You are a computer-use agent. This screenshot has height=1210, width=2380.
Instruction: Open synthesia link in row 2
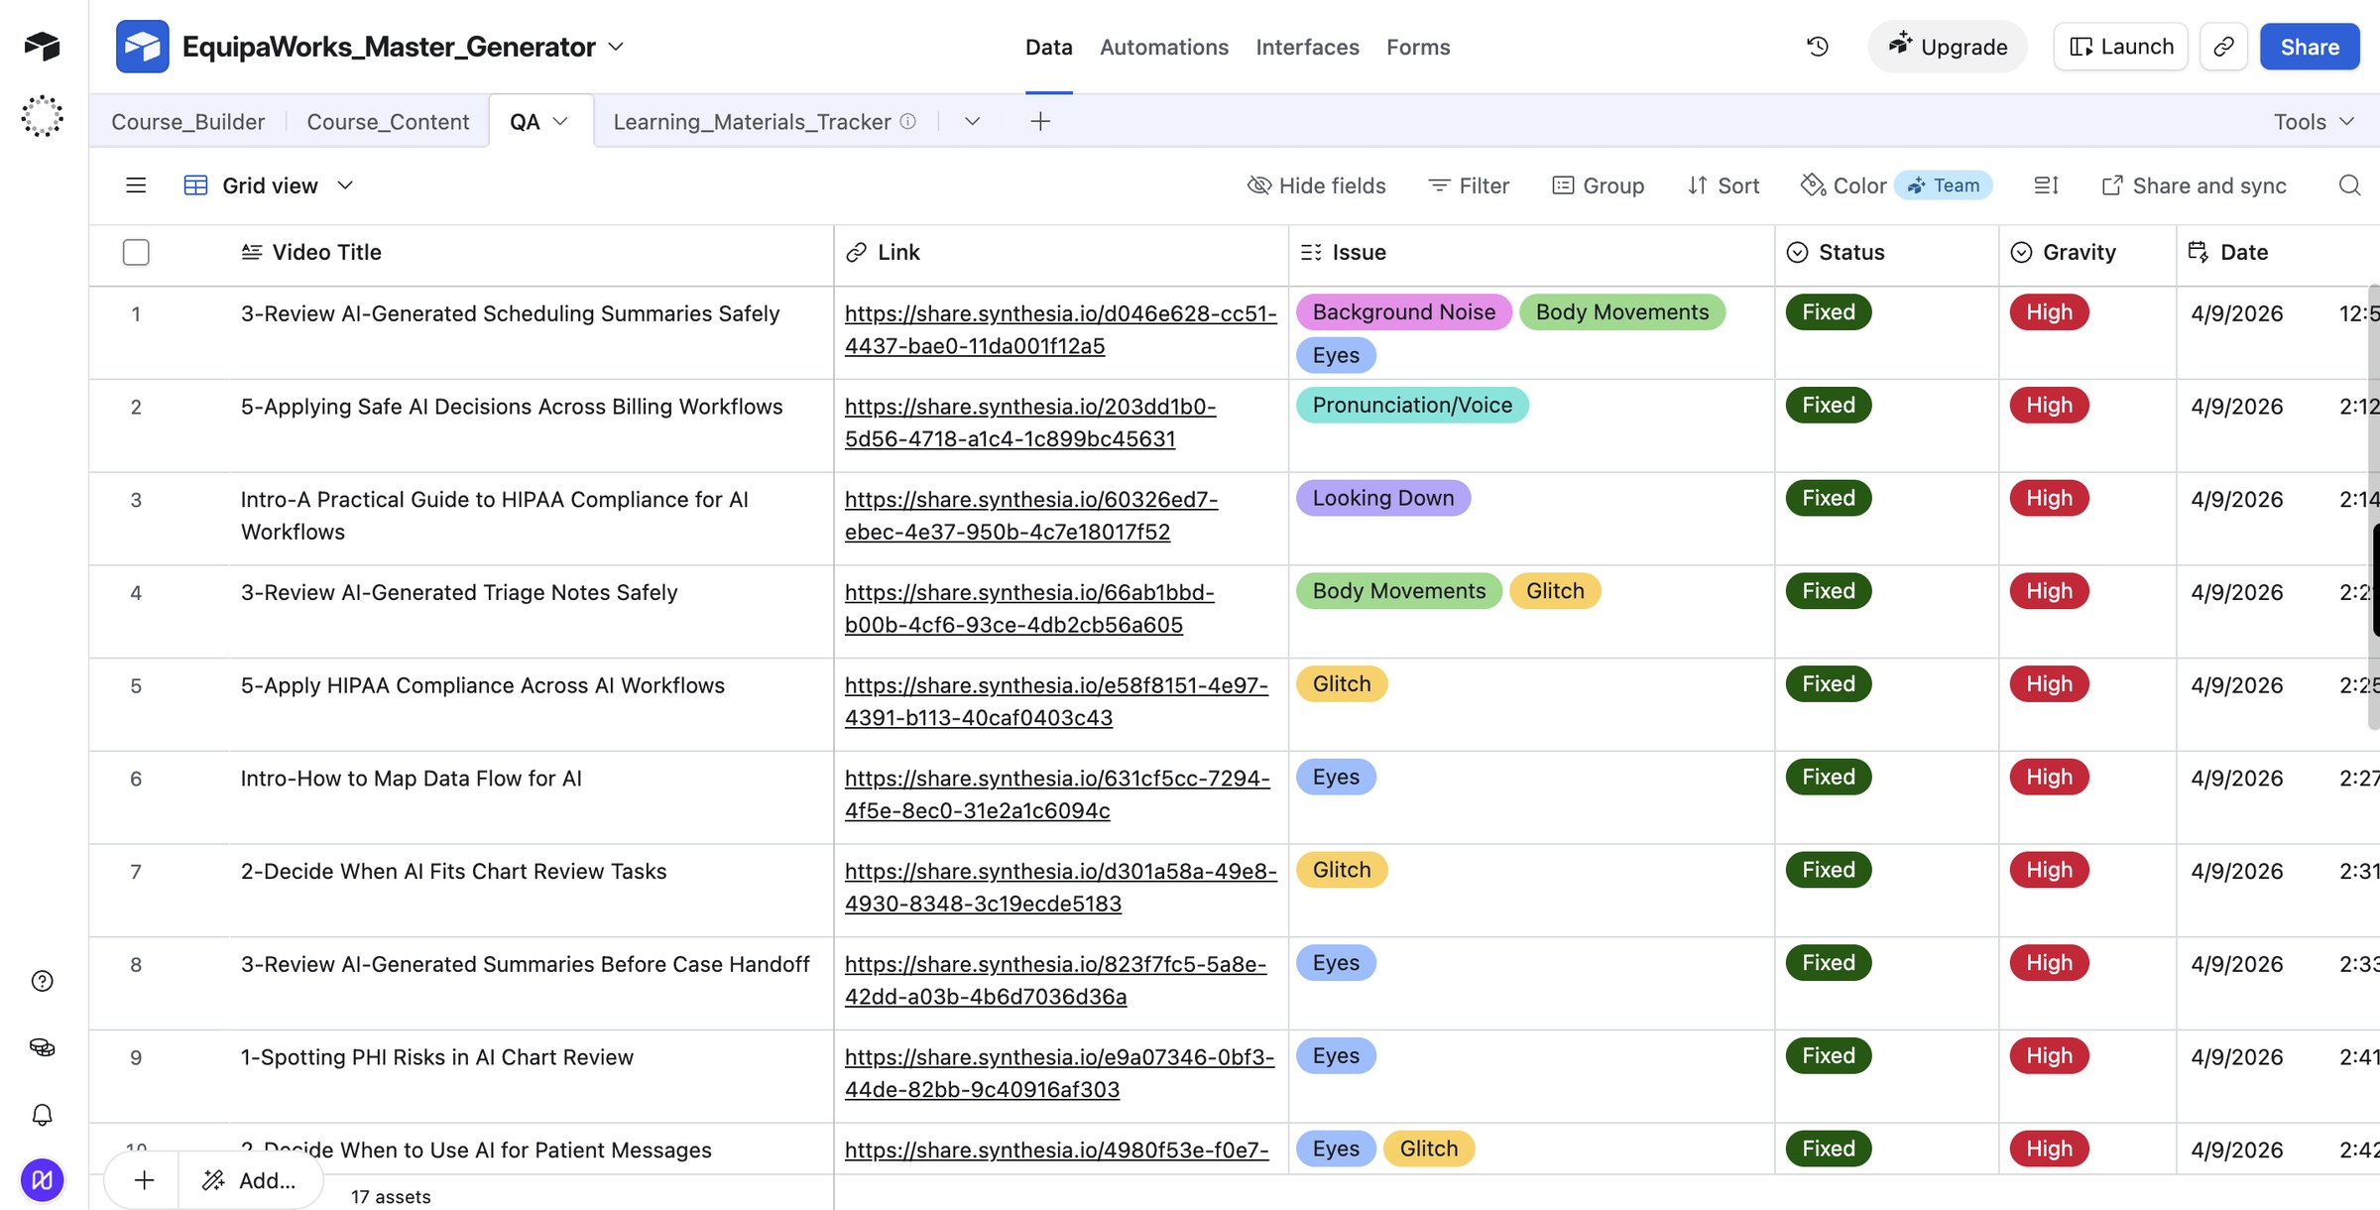pyautogui.click(x=1030, y=423)
